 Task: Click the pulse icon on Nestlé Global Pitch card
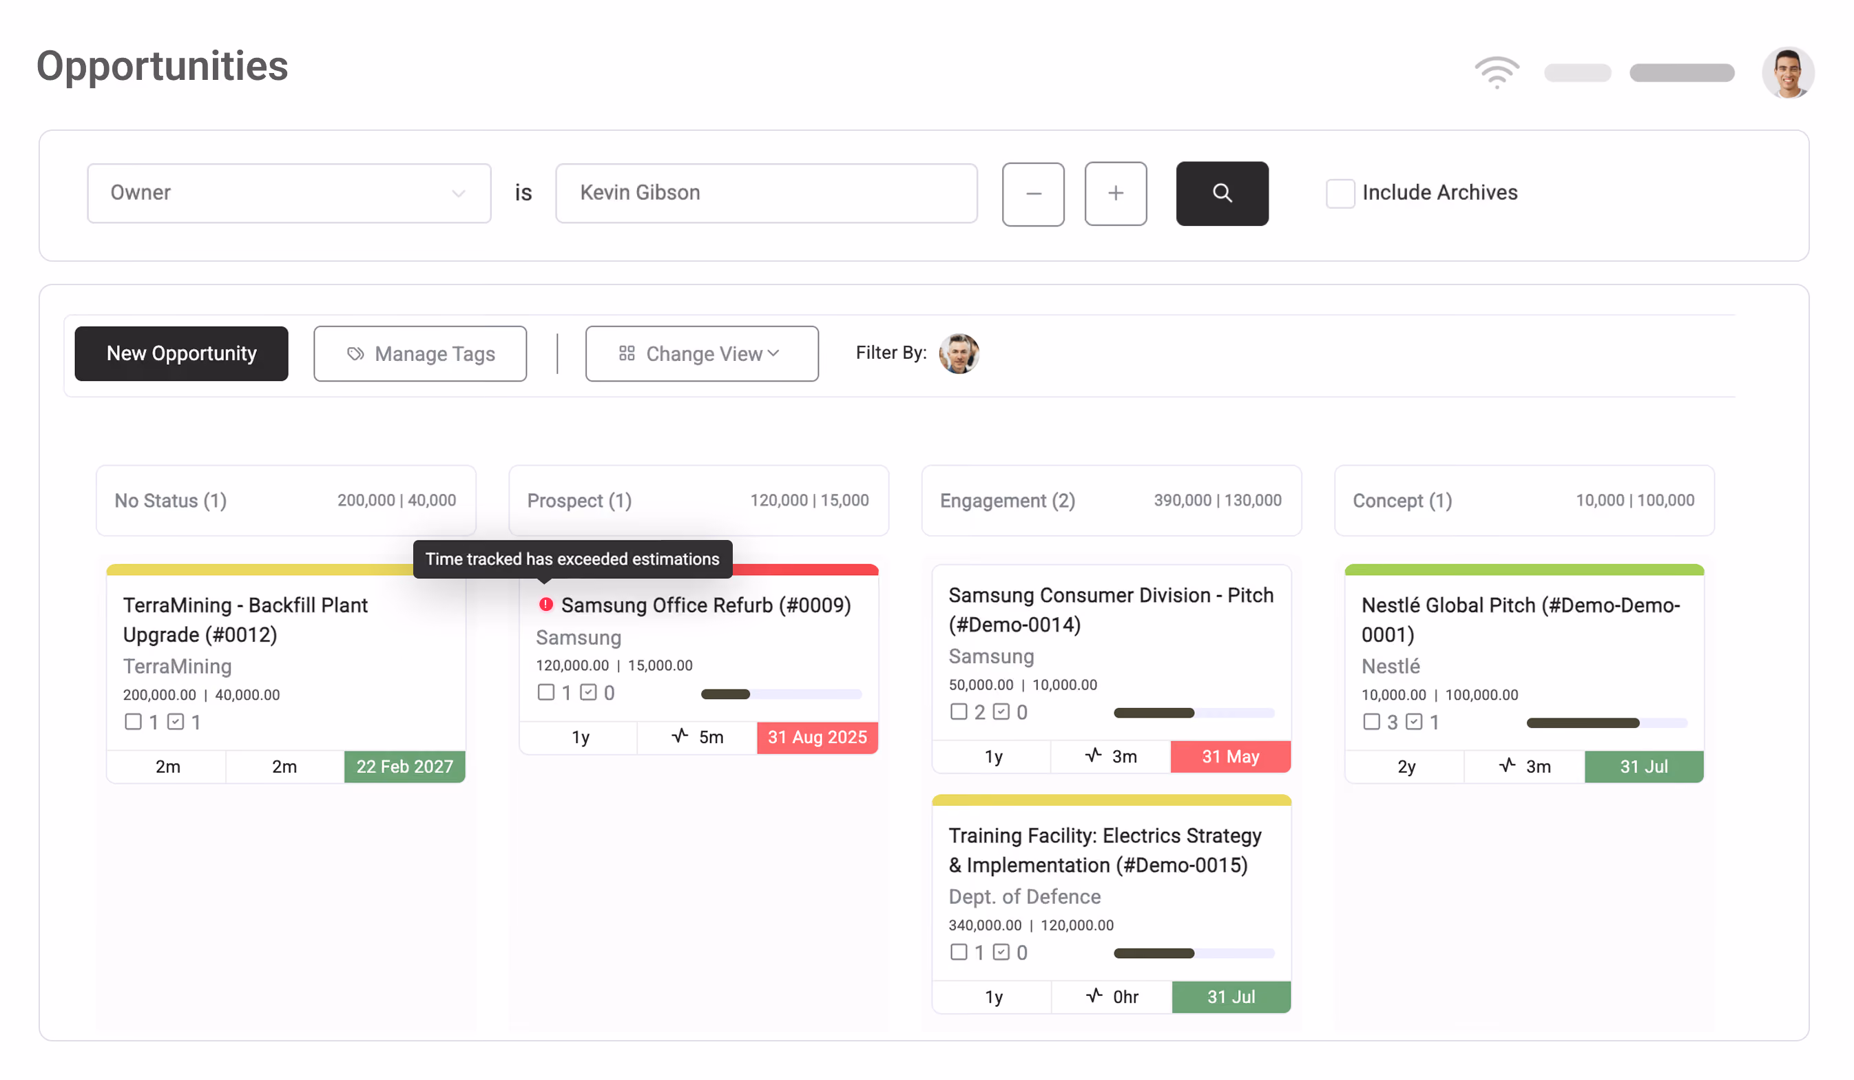click(x=1507, y=765)
